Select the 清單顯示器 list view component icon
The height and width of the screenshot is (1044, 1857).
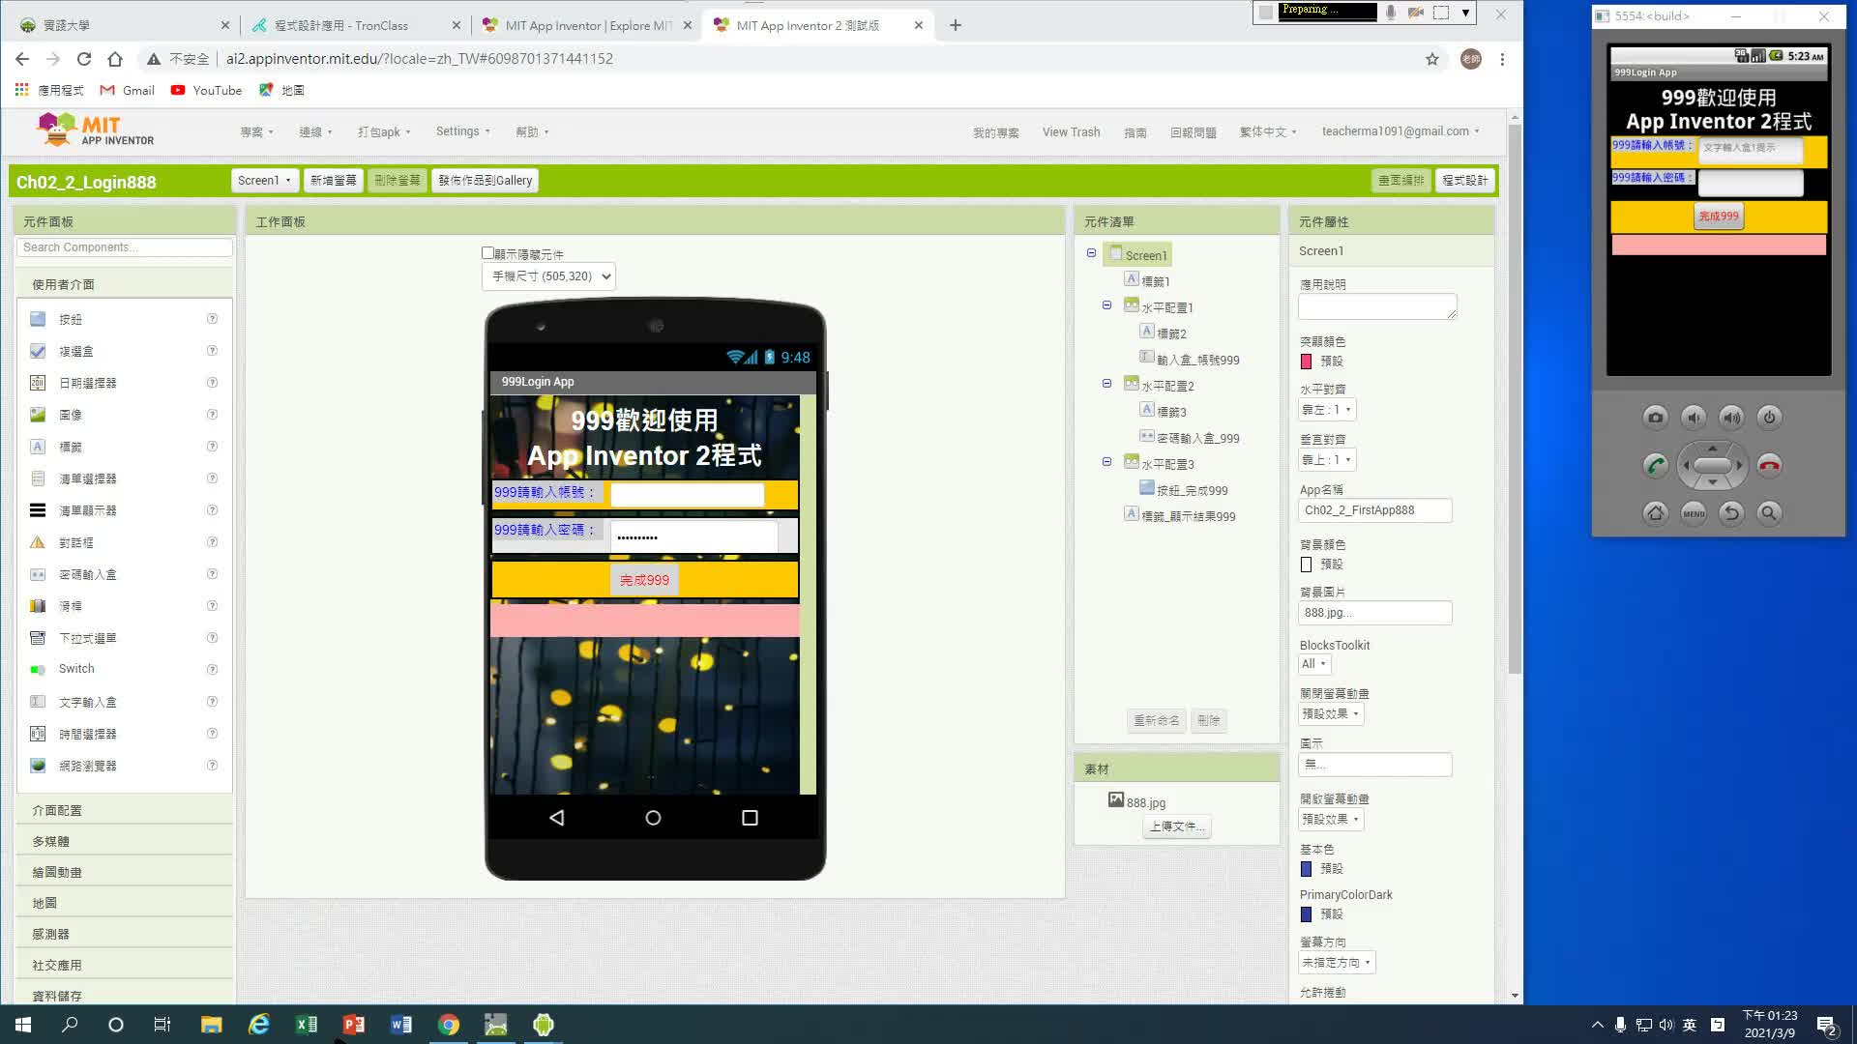[x=38, y=510]
